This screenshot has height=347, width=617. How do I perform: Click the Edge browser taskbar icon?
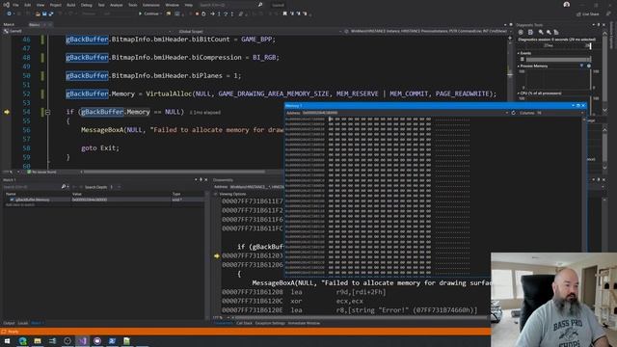(x=22, y=340)
